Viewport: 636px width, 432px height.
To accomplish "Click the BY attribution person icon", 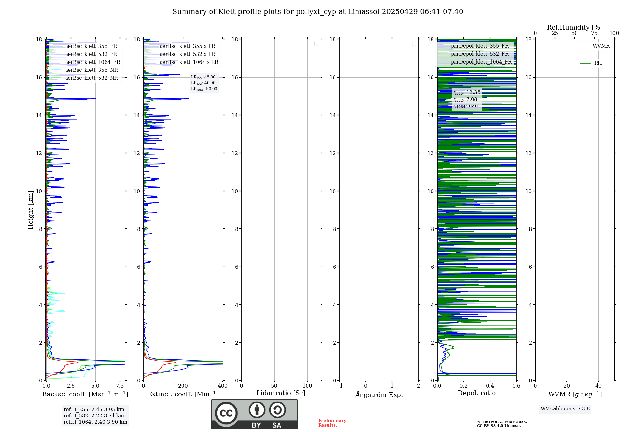I will [x=257, y=410].
